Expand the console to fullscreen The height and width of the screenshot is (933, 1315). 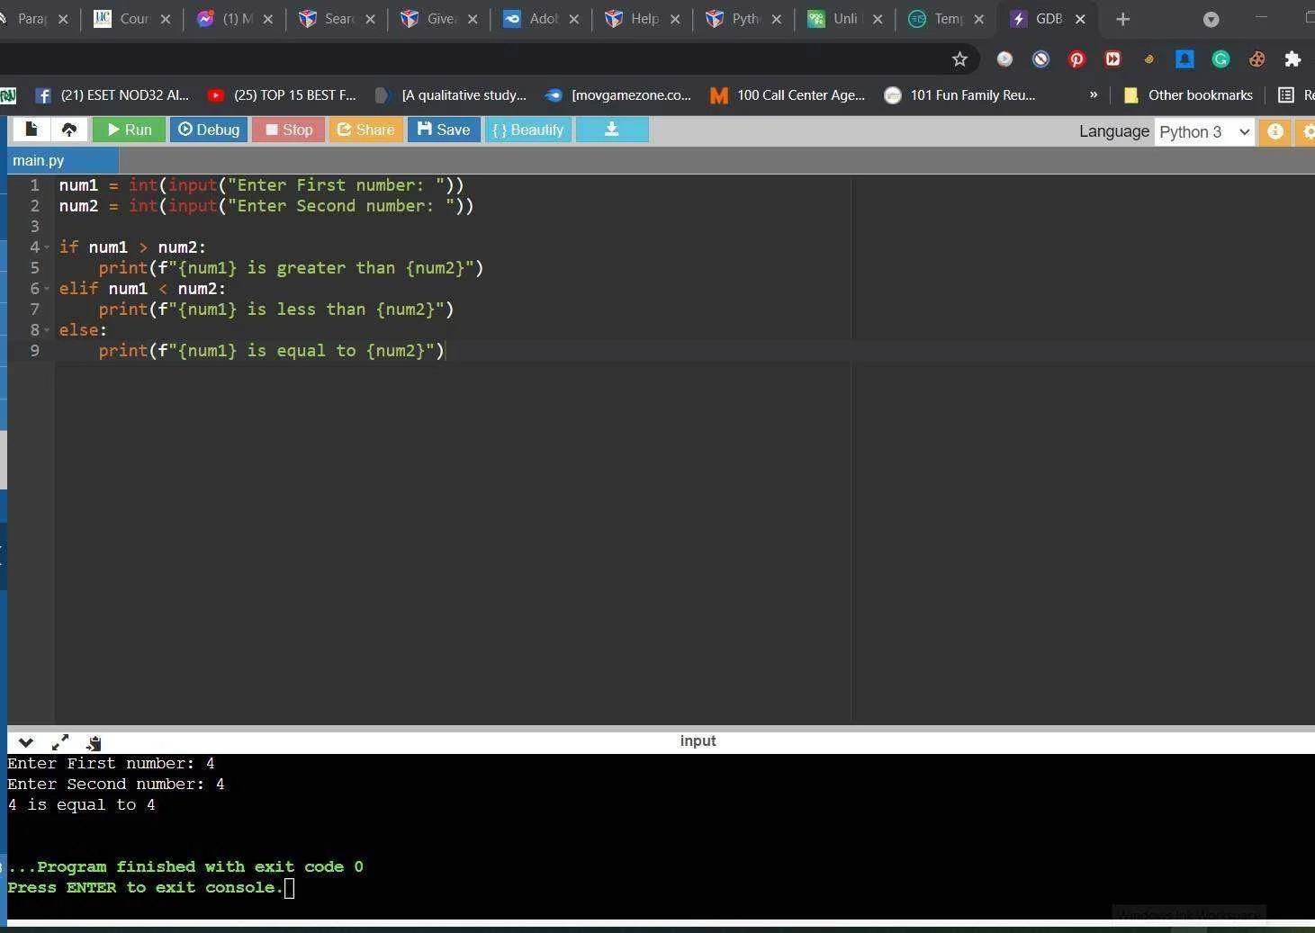click(60, 742)
